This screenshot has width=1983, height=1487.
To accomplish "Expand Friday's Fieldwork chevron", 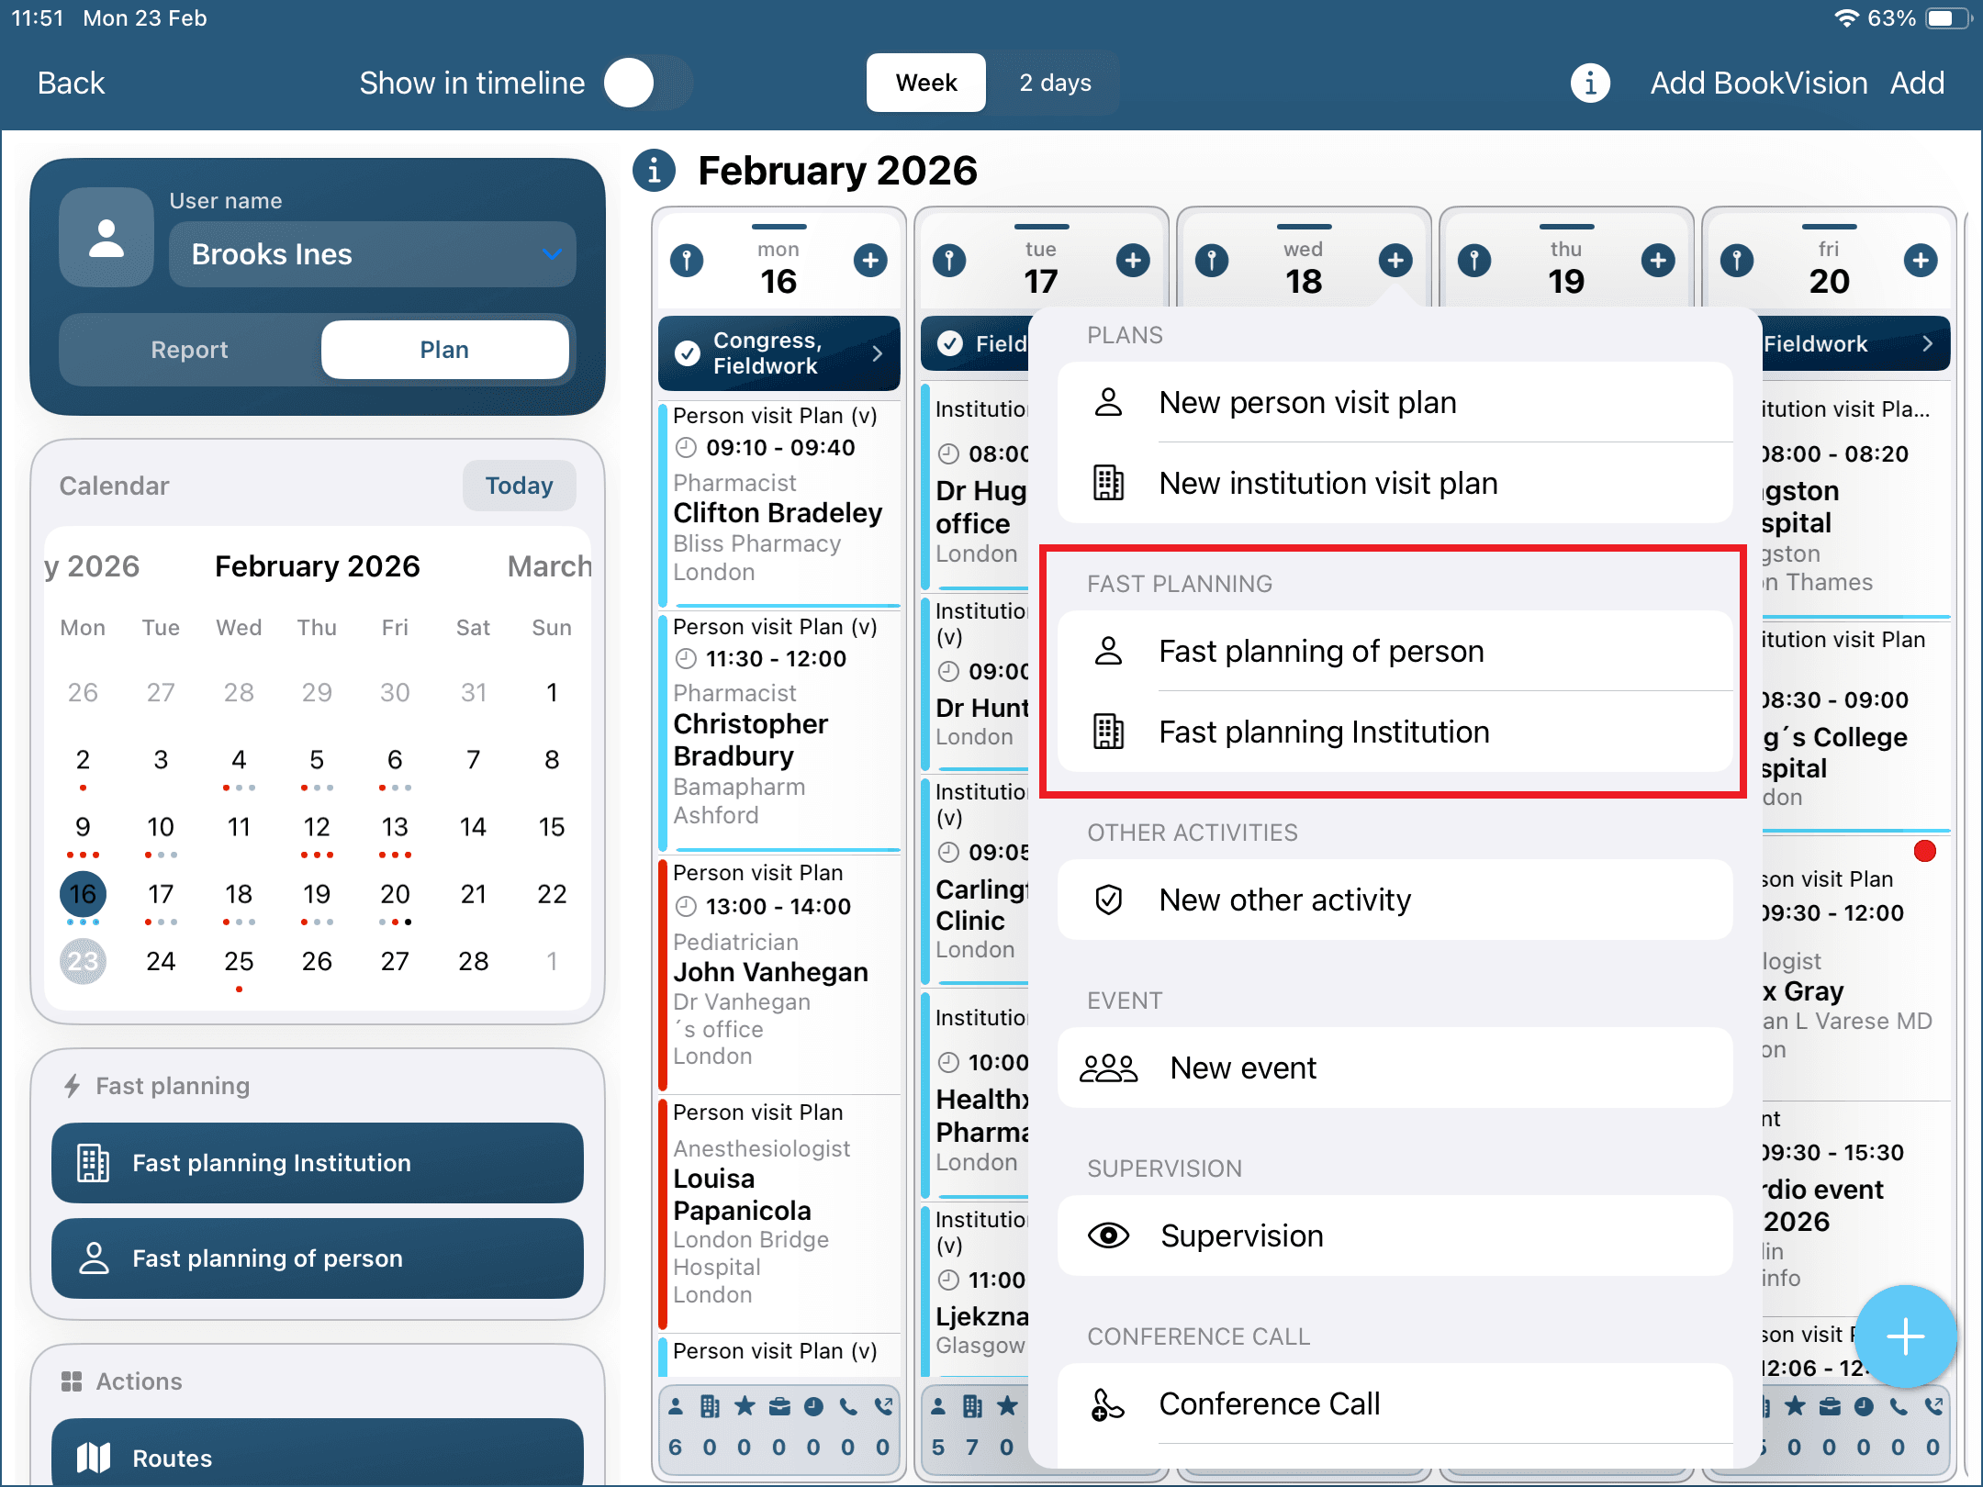I will pos(1927,344).
